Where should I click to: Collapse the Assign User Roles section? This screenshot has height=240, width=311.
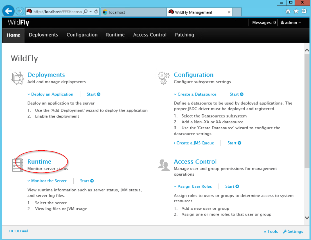tap(193, 187)
